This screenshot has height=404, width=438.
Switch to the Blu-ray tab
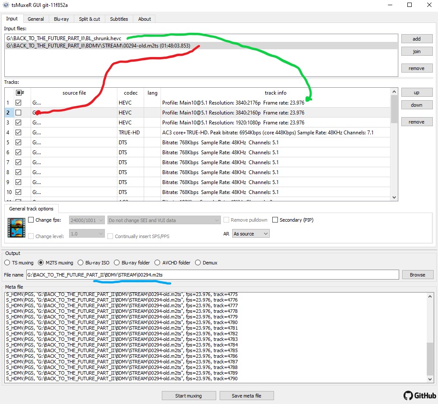61,19
